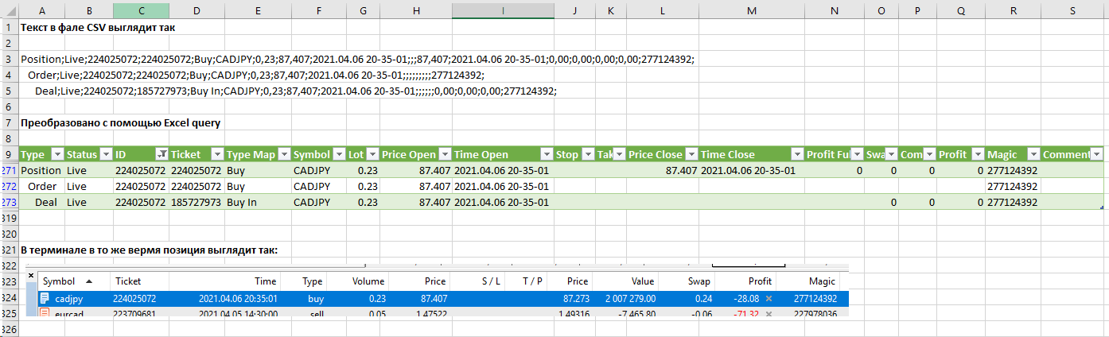The width and height of the screenshot is (1109, 337).
Task: Select the Price Close '87.407' cell
Action: point(662,170)
